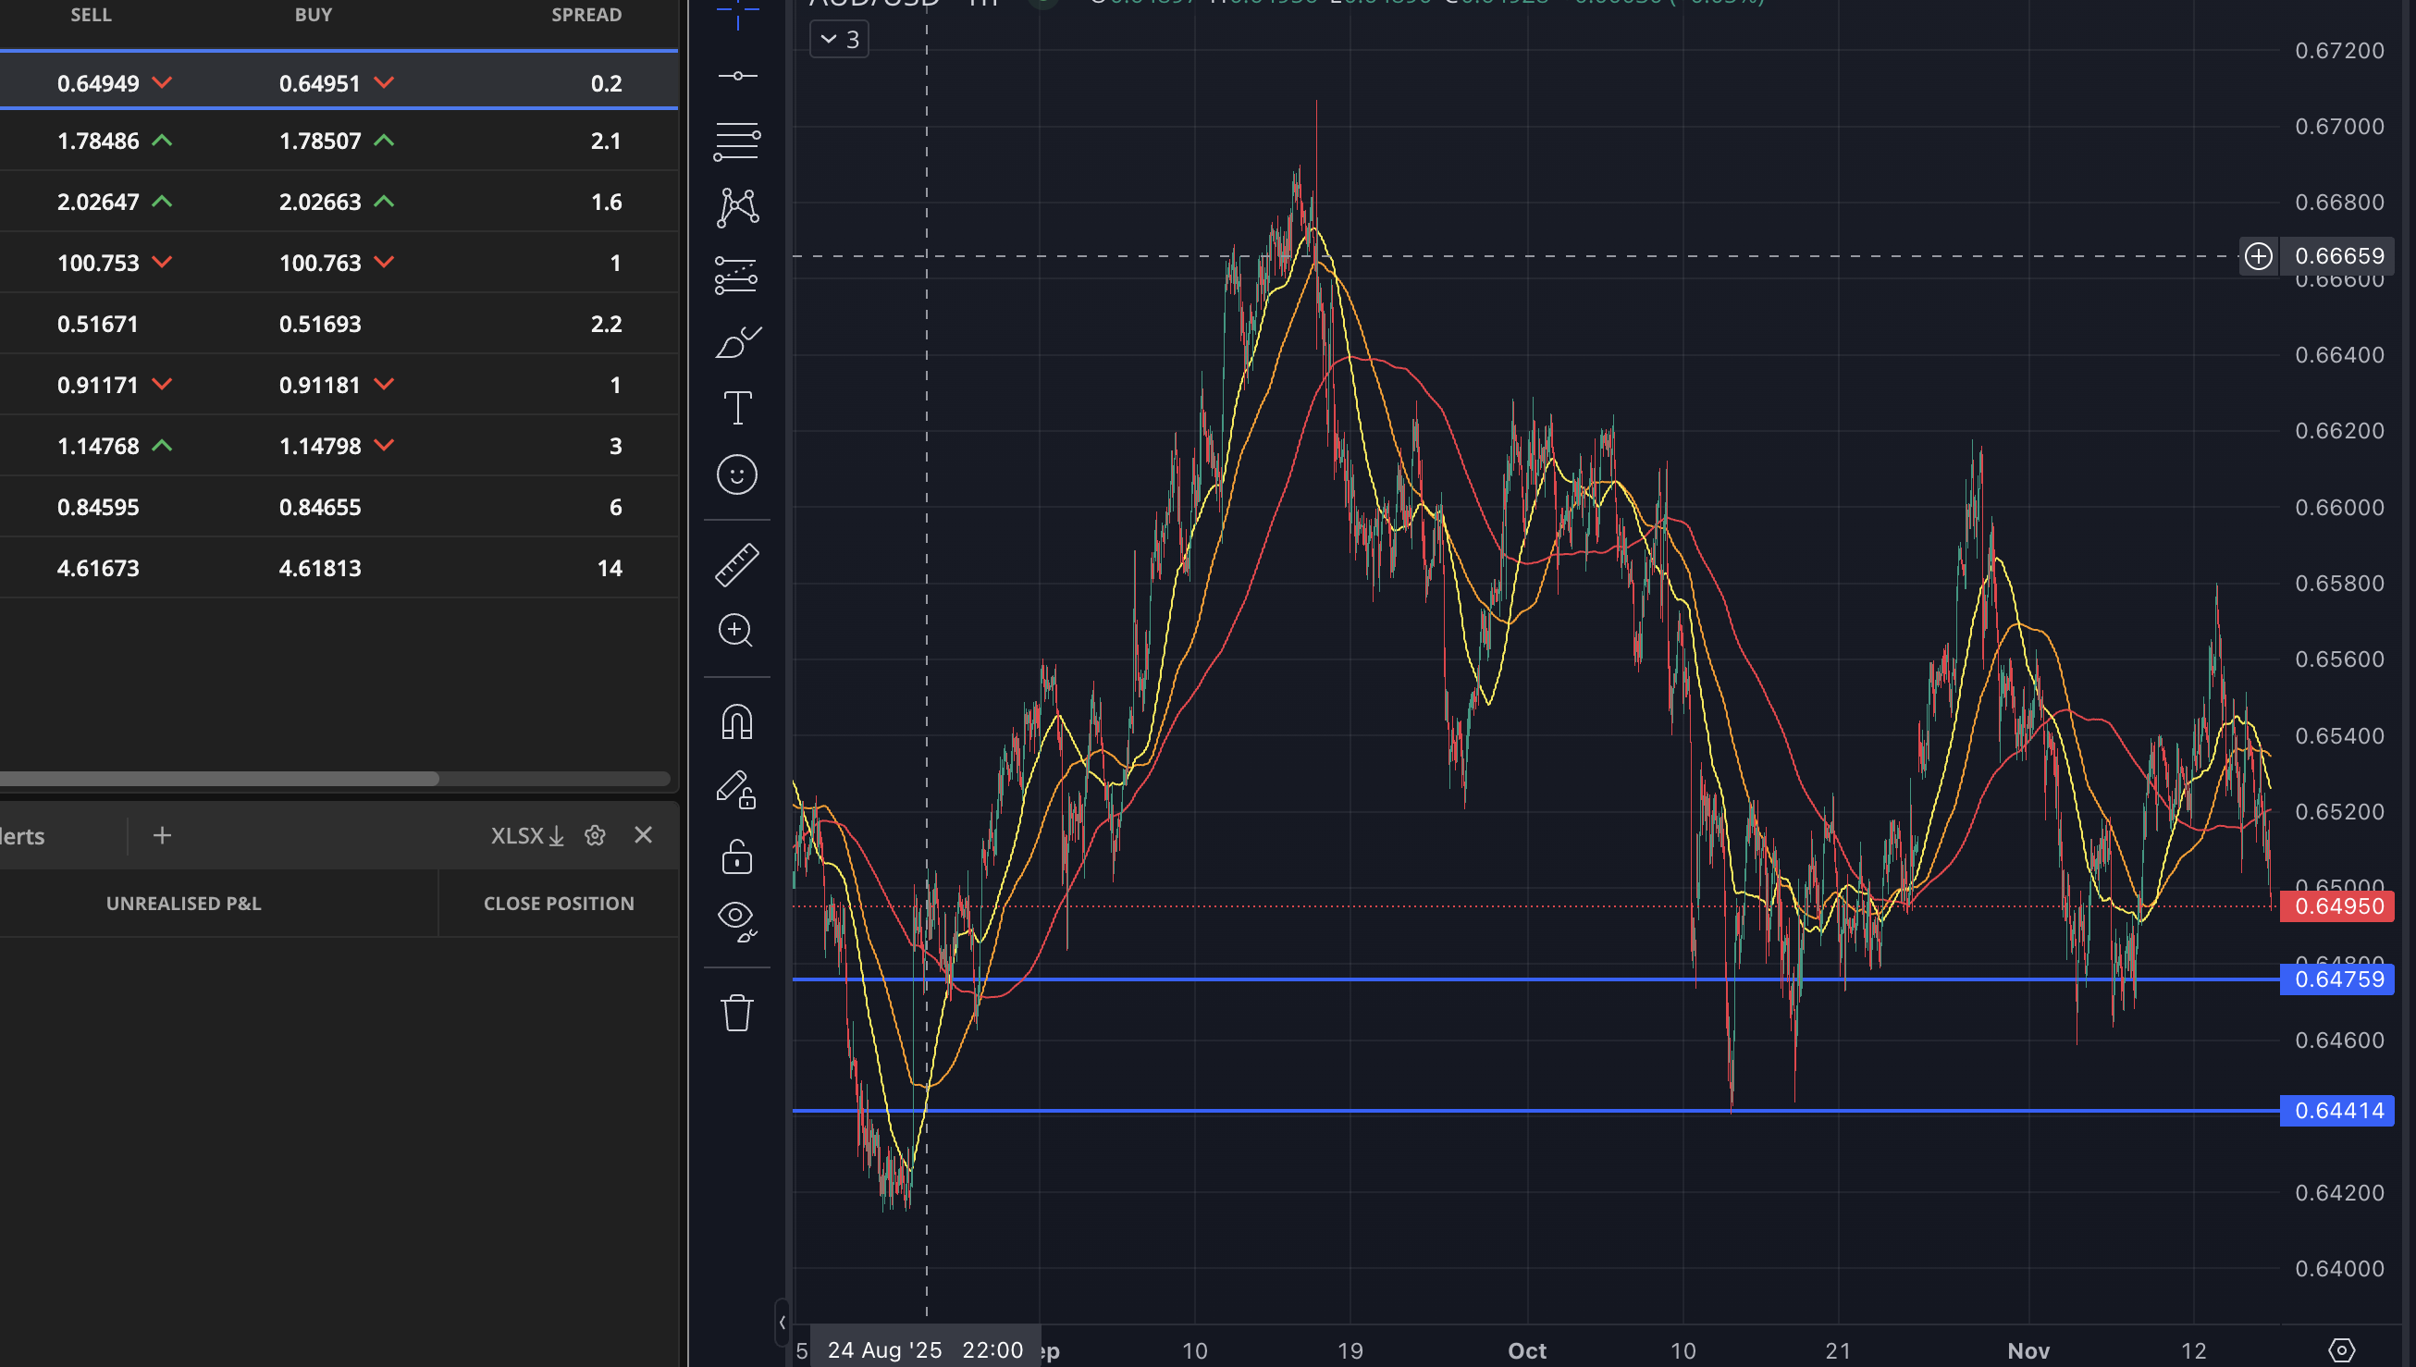Add a new tab with plus button
2416x1367 pixels.
coord(163,835)
